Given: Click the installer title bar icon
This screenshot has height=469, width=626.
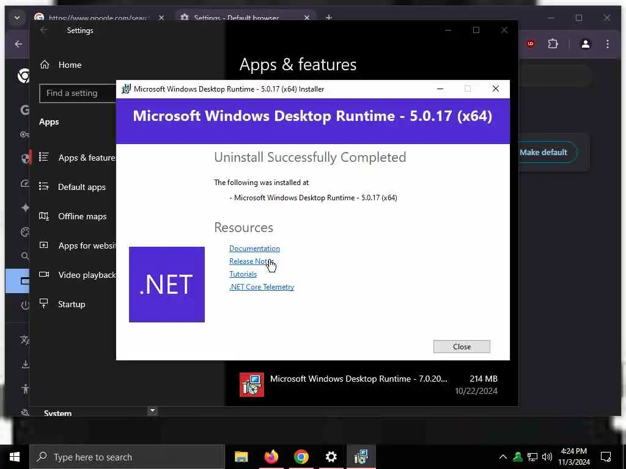Looking at the screenshot, I should tap(126, 89).
